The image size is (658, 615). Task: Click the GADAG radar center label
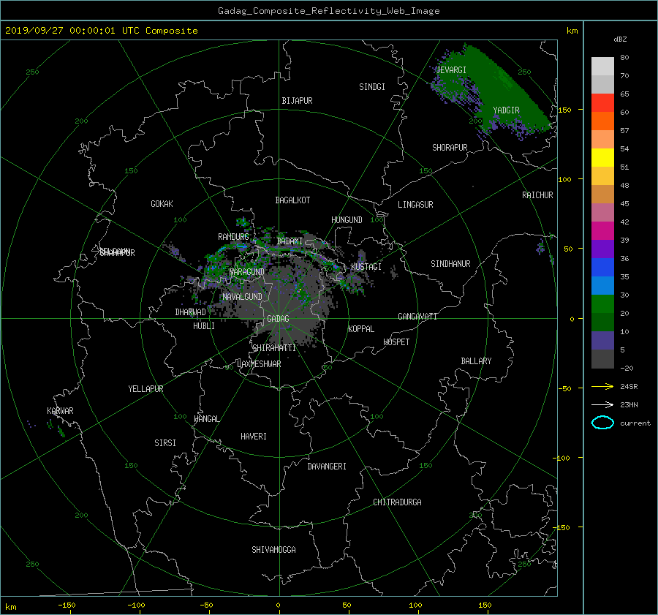point(279,319)
